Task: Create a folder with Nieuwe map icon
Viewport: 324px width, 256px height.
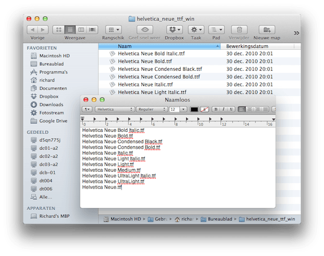Action: tap(267, 30)
